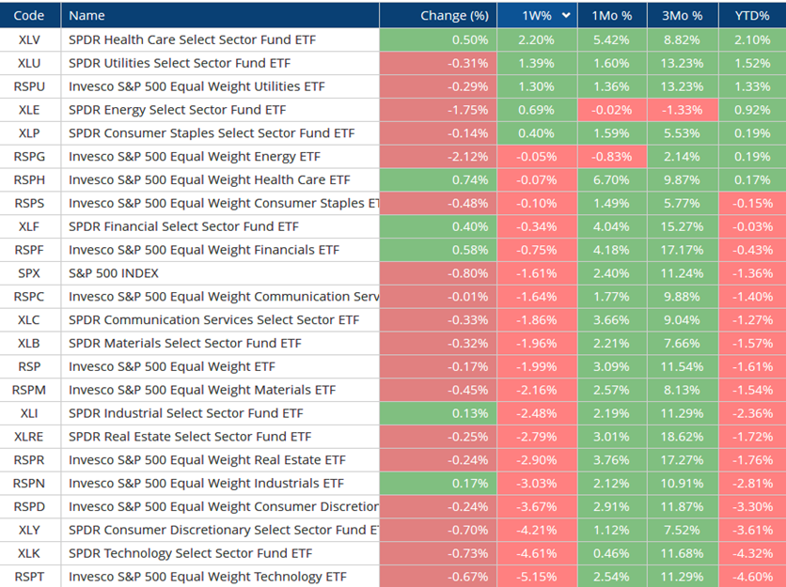The height and width of the screenshot is (587, 786).
Task: Click XLE 3Mo value -1.33%
Action: [682, 110]
